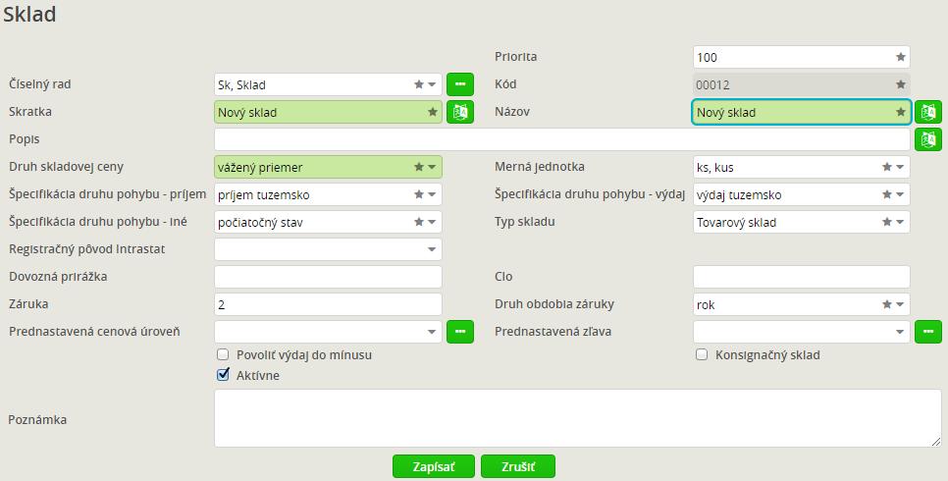Expand the Druh skladovej ceny dropdown
The image size is (948, 481).
click(432, 167)
